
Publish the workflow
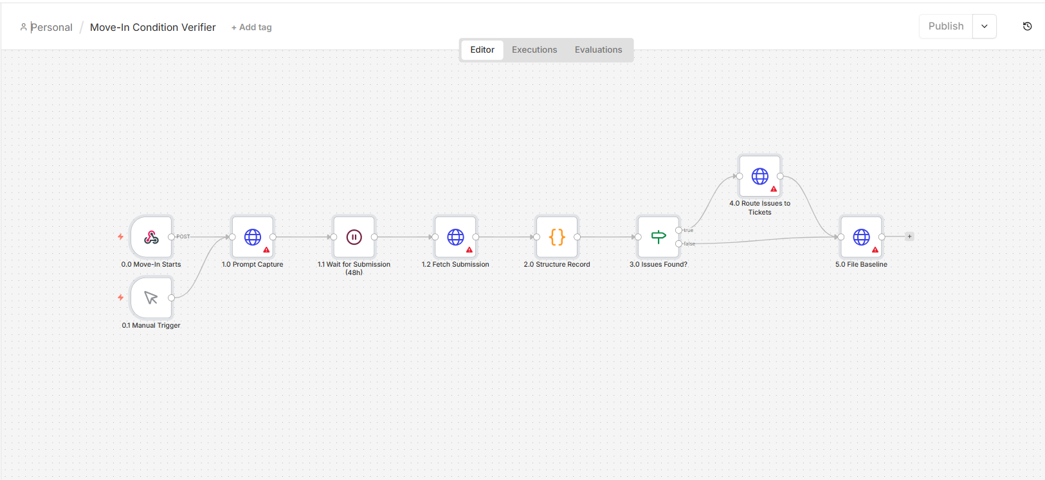(946, 26)
